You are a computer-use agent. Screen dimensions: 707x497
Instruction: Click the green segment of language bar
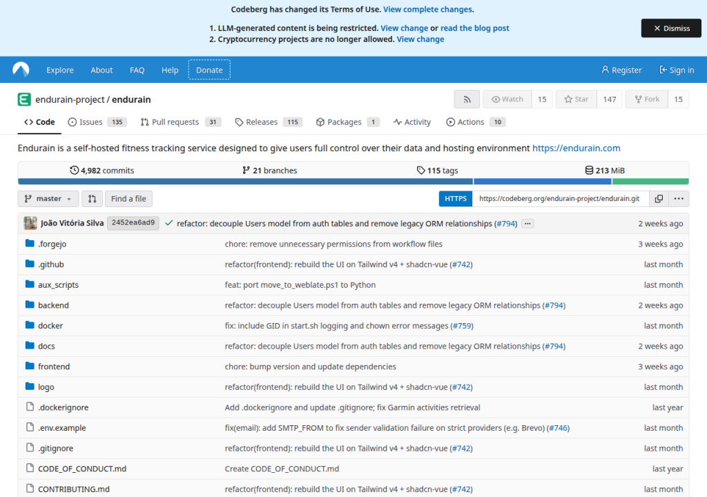(x=650, y=182)
